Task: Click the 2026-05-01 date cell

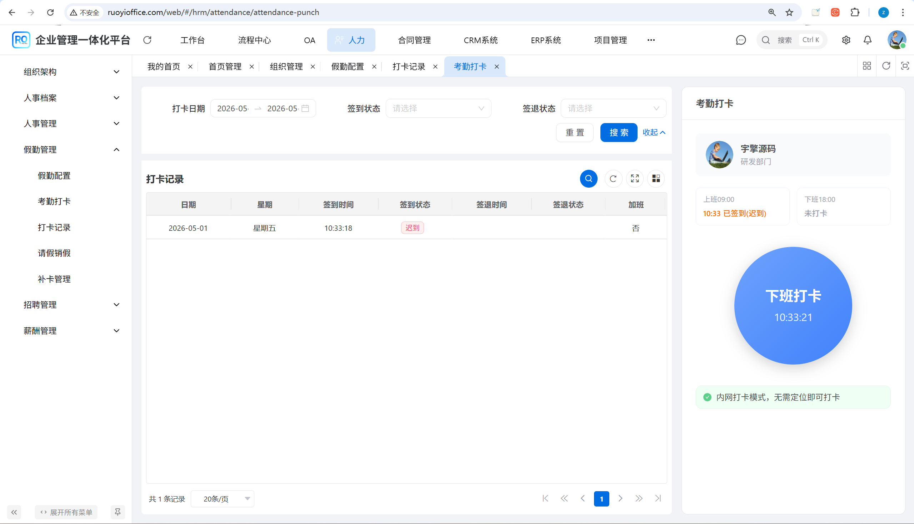Action: tap(188, 228)
